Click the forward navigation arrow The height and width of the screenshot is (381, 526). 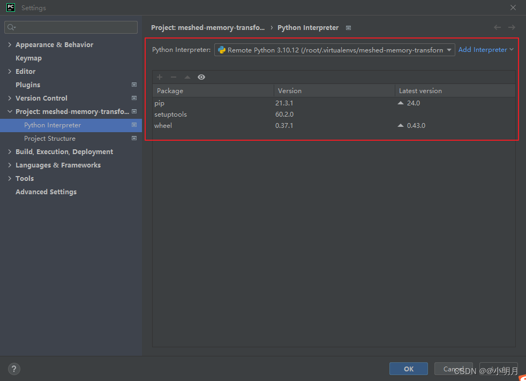click(512, 27)
